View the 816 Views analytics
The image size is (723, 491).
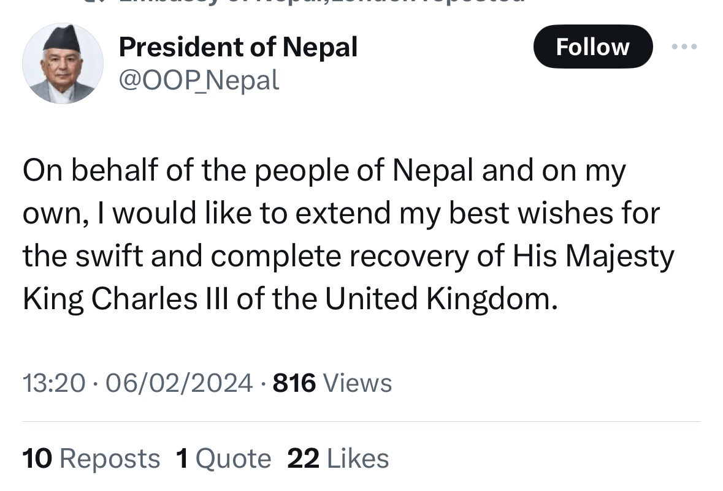coord(332,383)
